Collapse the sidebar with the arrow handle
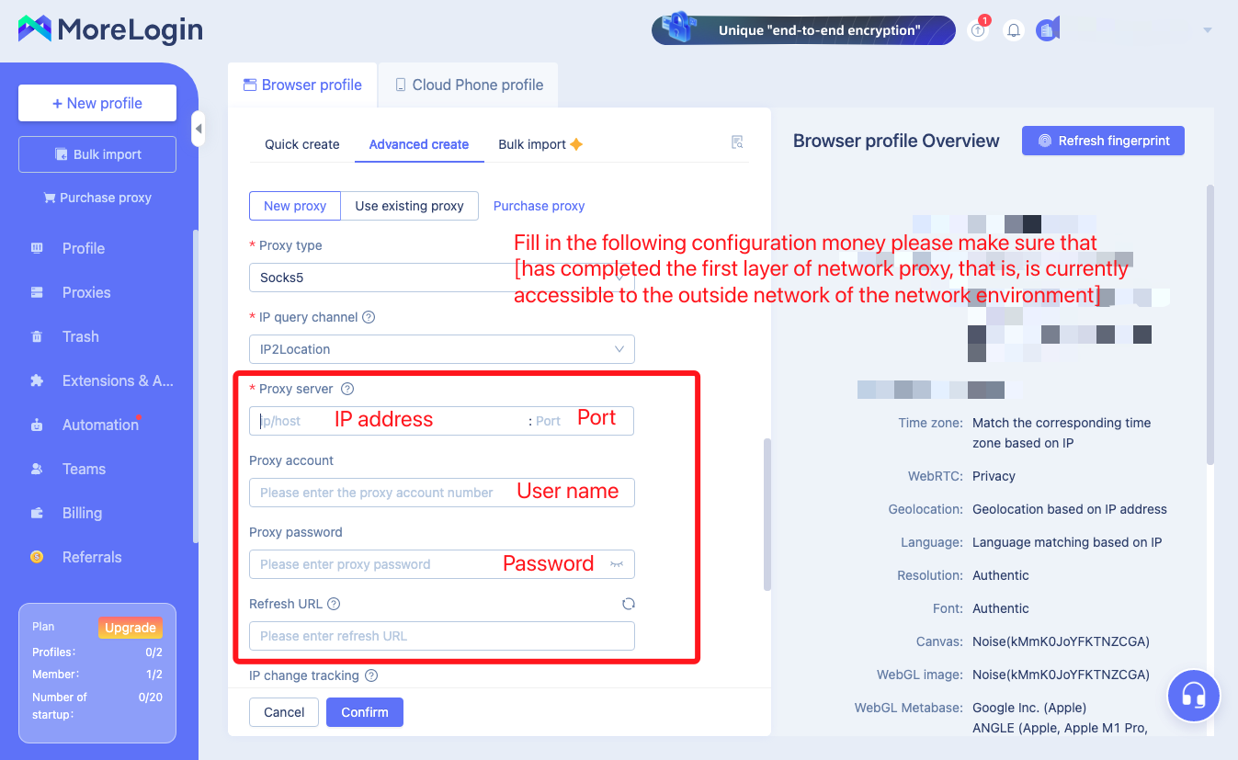Image resolution: width=1238 pixels, height=760 pixels. point(199,129)
